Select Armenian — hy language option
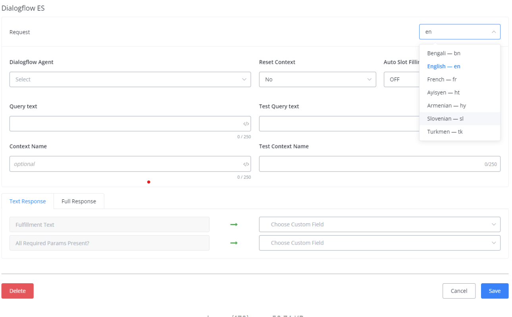 click(x=460, y=106)
